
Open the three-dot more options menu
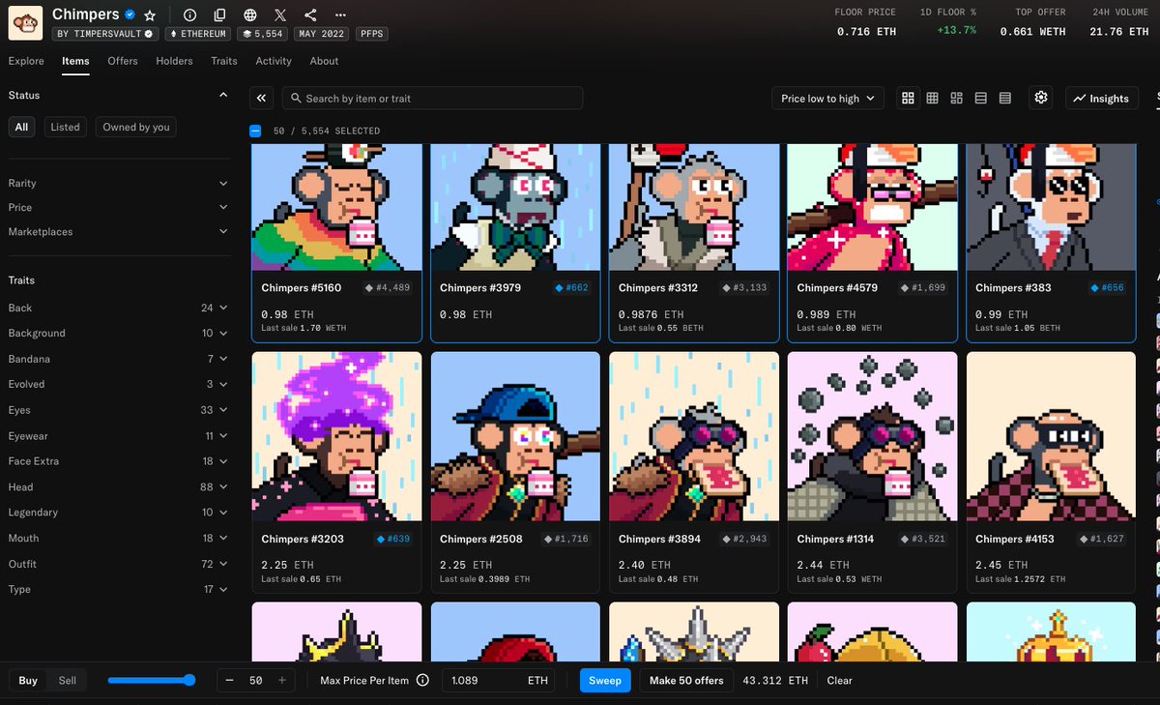(x=340, y=15)
